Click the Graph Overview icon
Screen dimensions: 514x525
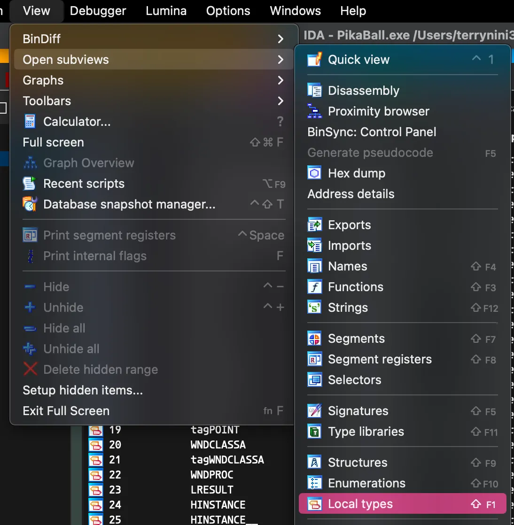tap(30, 163)
